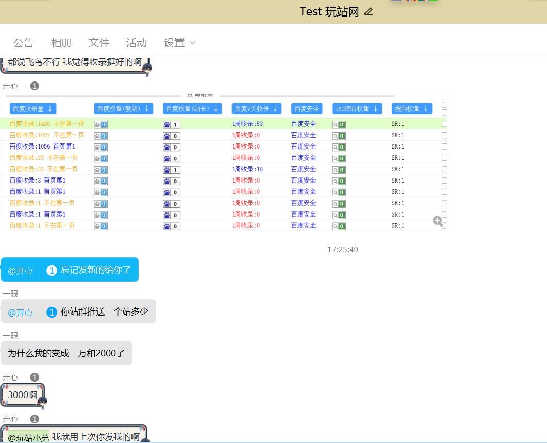547x443 pixels.
Task: Click sender name 一眼 above 你站群推送 message
Action: tap(10, 293)
